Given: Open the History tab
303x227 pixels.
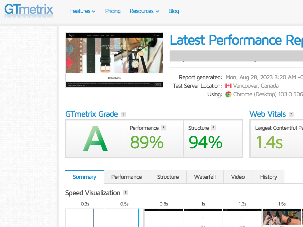Looking at the screenshot, I should (x=268, y=177).
